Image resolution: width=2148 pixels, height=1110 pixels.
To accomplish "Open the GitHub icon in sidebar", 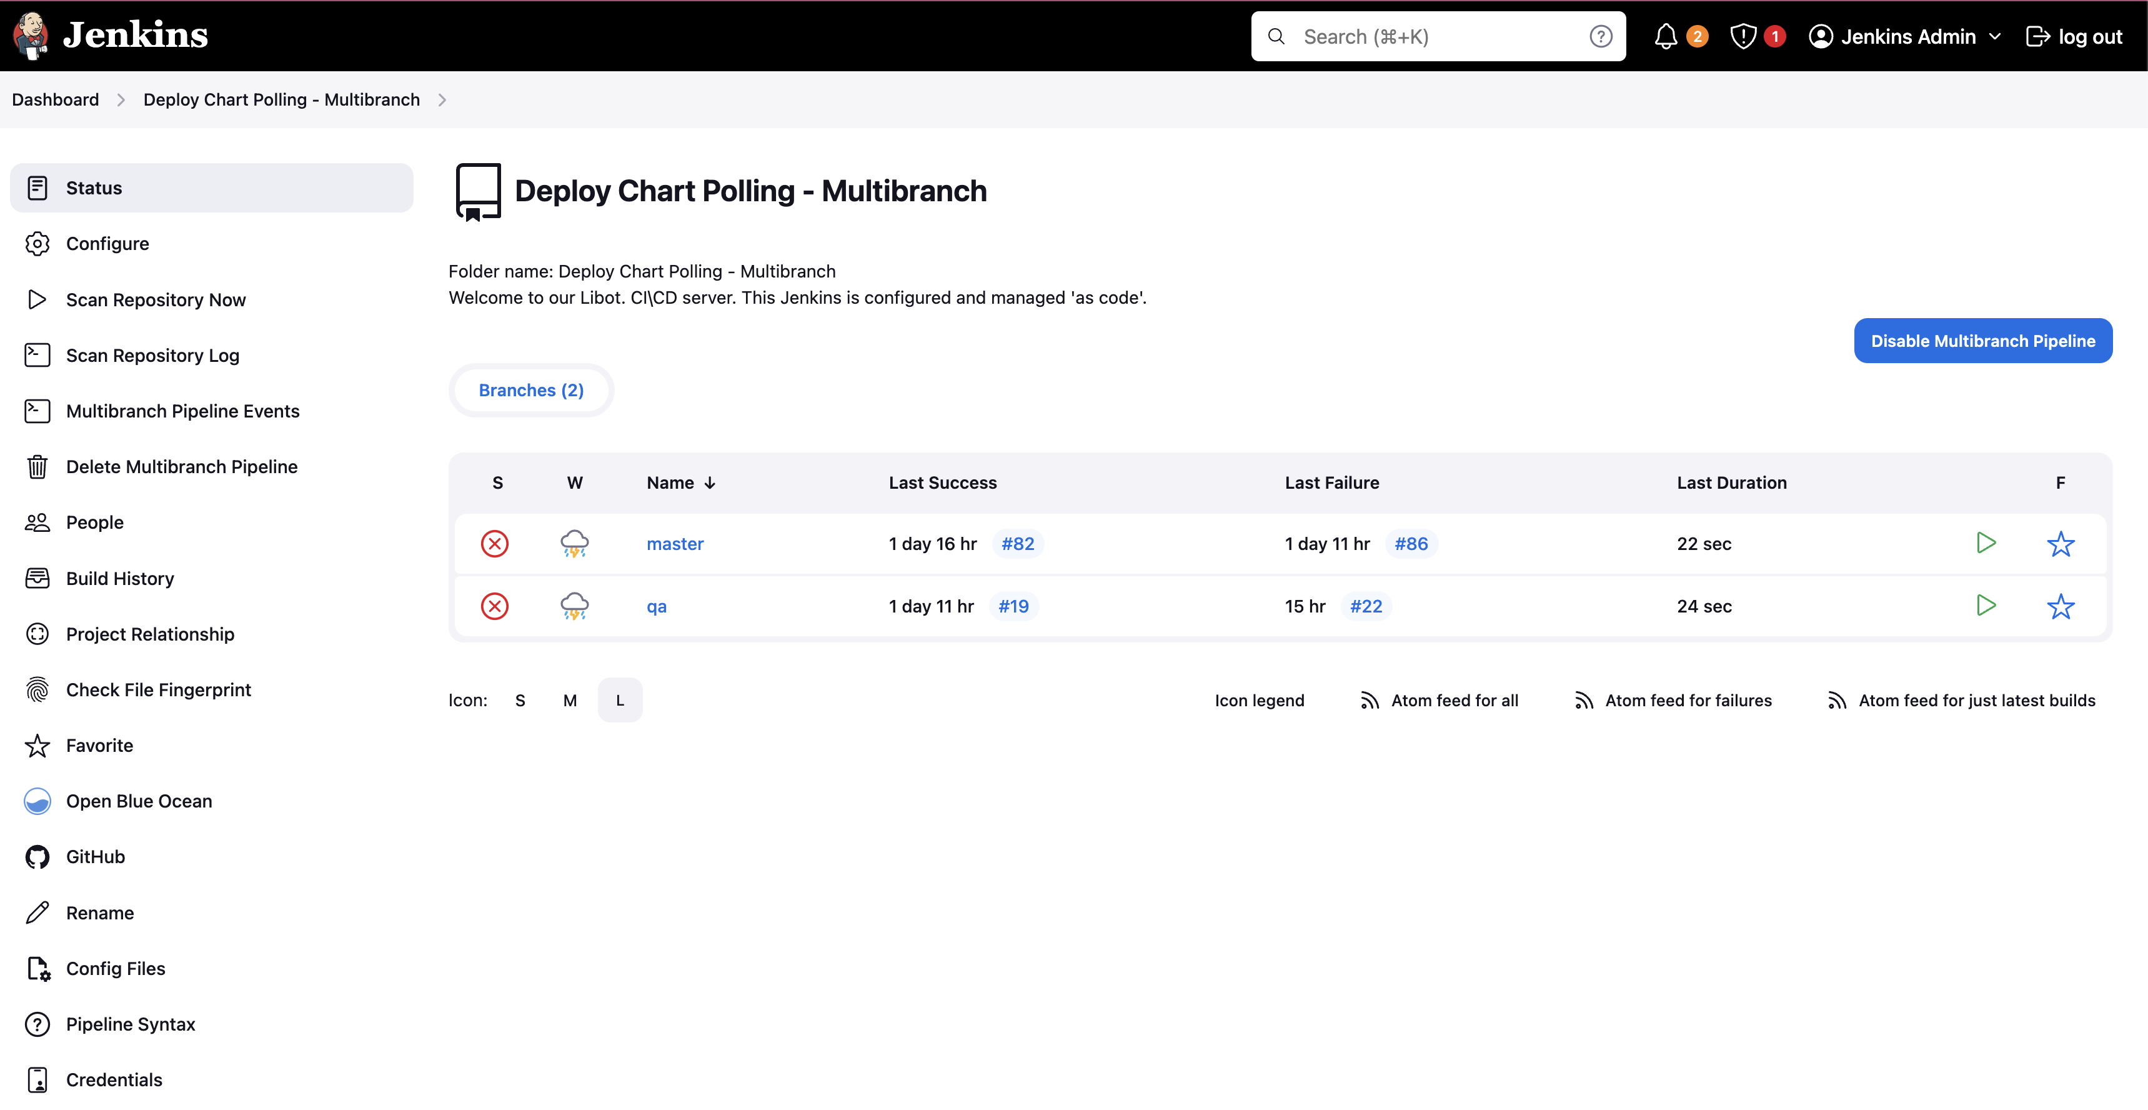I will click(38, 857).
